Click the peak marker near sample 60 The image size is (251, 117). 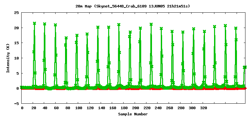55,25
